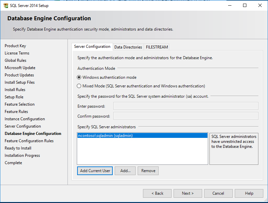Screen dimensions: 268x203
Task: Click Setup Role step in sidebar
Action: tap(14, 97)
